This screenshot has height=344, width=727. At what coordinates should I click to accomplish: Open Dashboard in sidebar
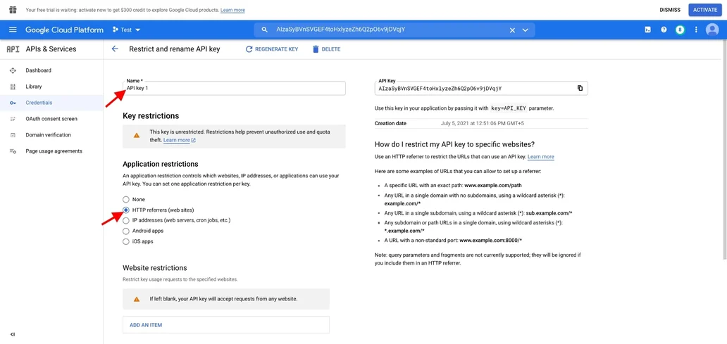point(39,70)
